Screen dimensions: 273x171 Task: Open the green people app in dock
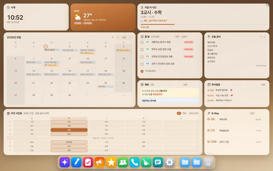click(x=123, y=162)
